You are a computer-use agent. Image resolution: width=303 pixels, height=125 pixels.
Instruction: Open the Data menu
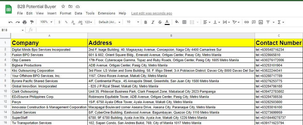click(78, 13)
